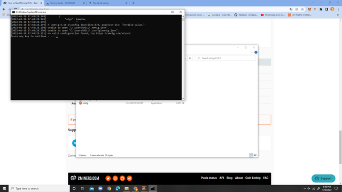Bookmark this page with the star icon
This screenshot has height=192, width=342.
point(302,9)
